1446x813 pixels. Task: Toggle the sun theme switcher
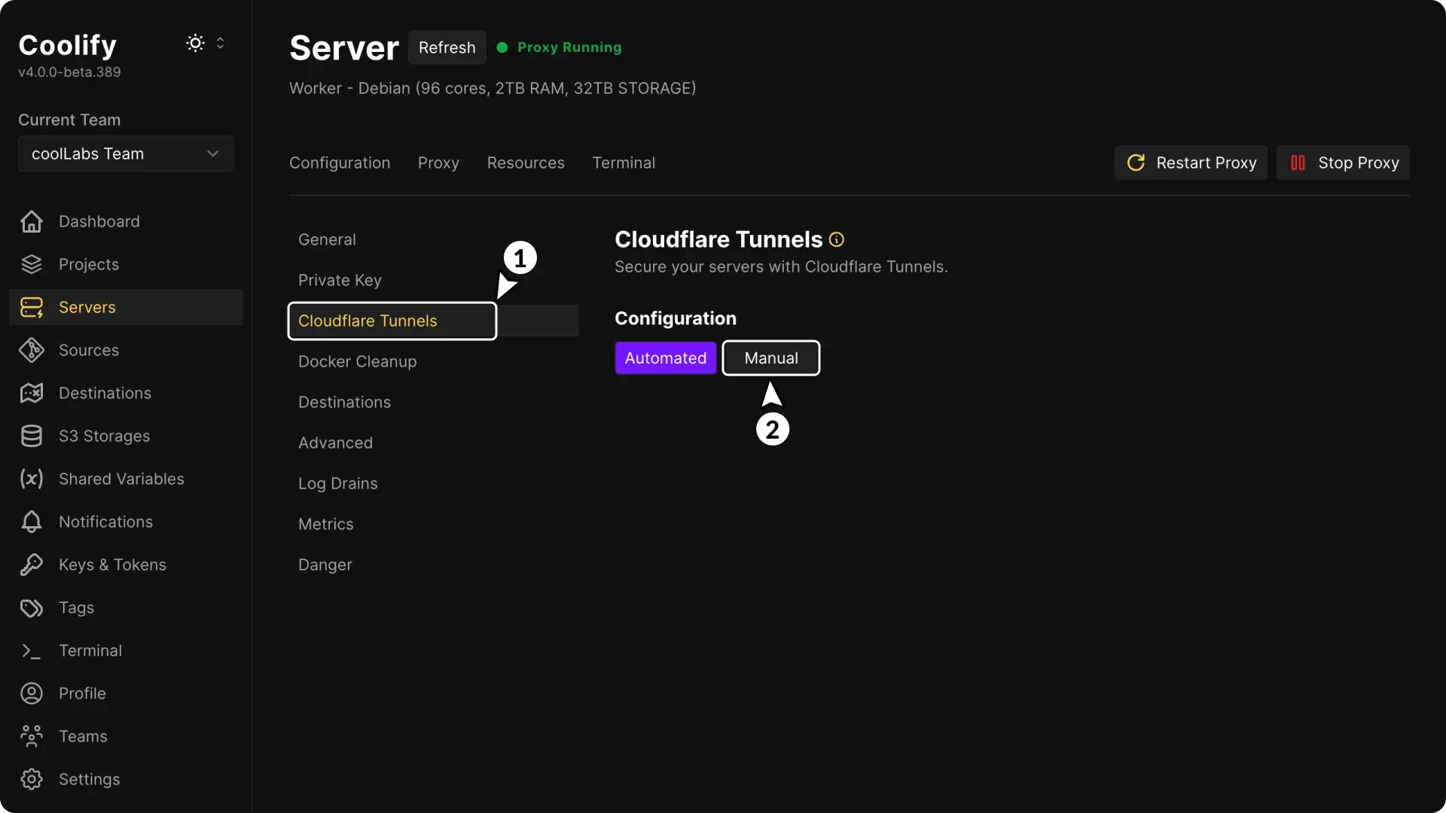(x=195, y=43)
